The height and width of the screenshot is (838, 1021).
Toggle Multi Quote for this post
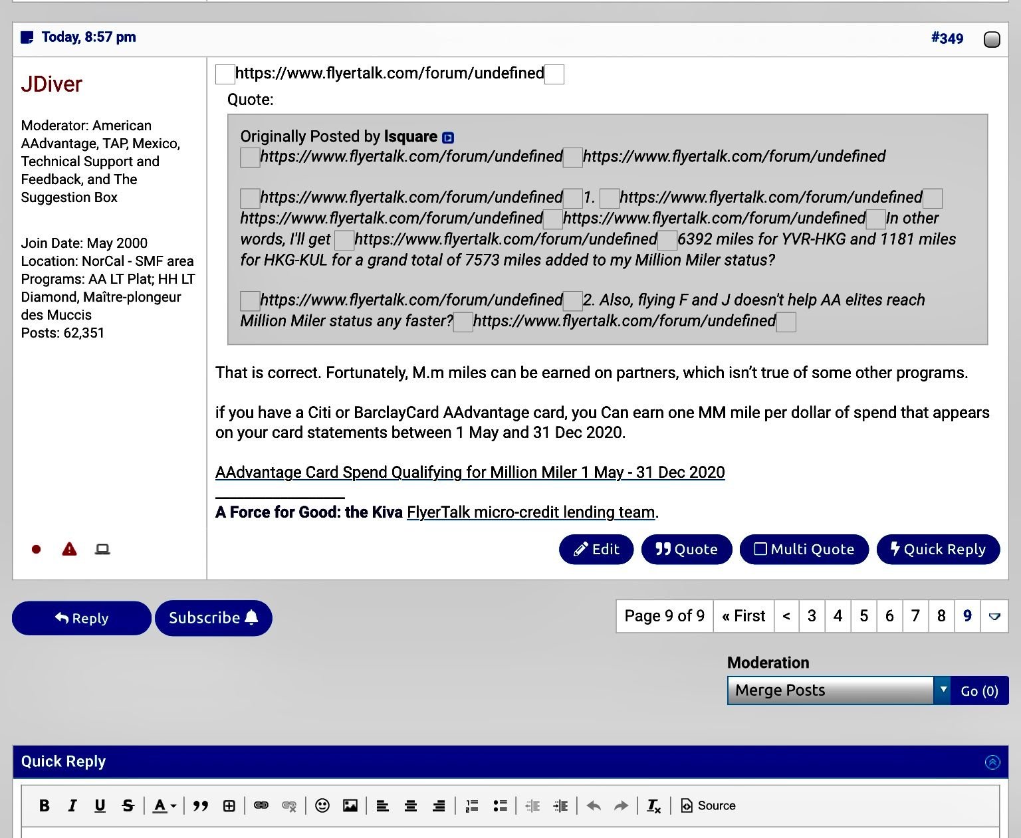coord(804,549)
